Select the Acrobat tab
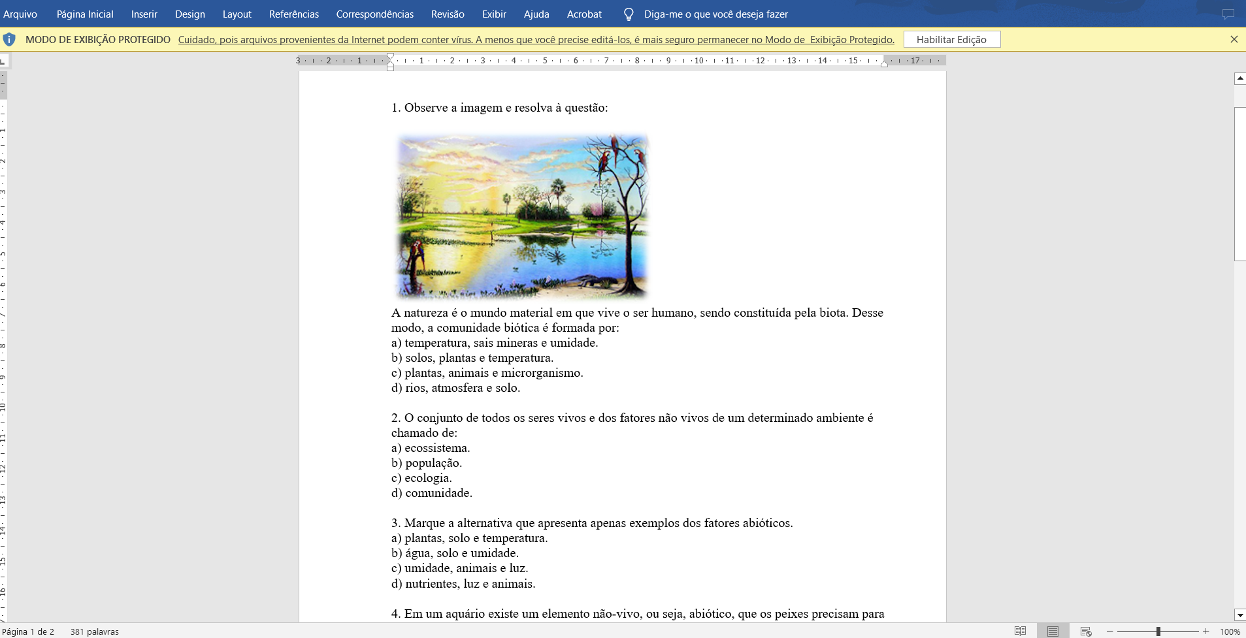The image size is (1246, 638). coord(584,14)
